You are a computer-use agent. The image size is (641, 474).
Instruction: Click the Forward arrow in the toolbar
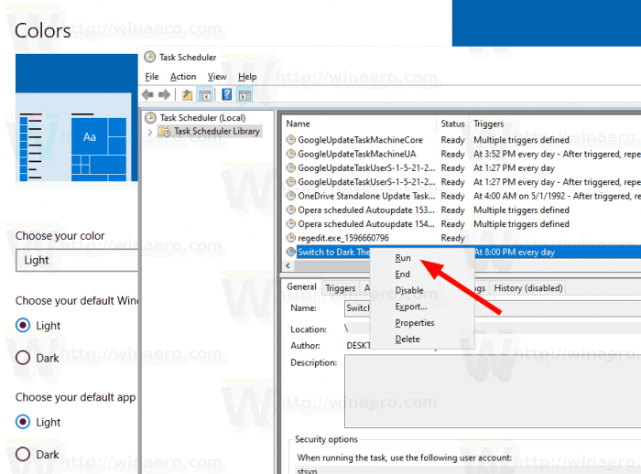click(165, 95)
